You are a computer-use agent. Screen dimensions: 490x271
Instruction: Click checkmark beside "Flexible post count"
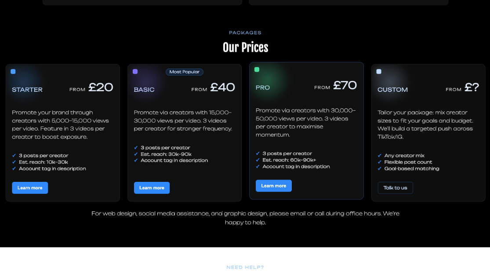380,162
